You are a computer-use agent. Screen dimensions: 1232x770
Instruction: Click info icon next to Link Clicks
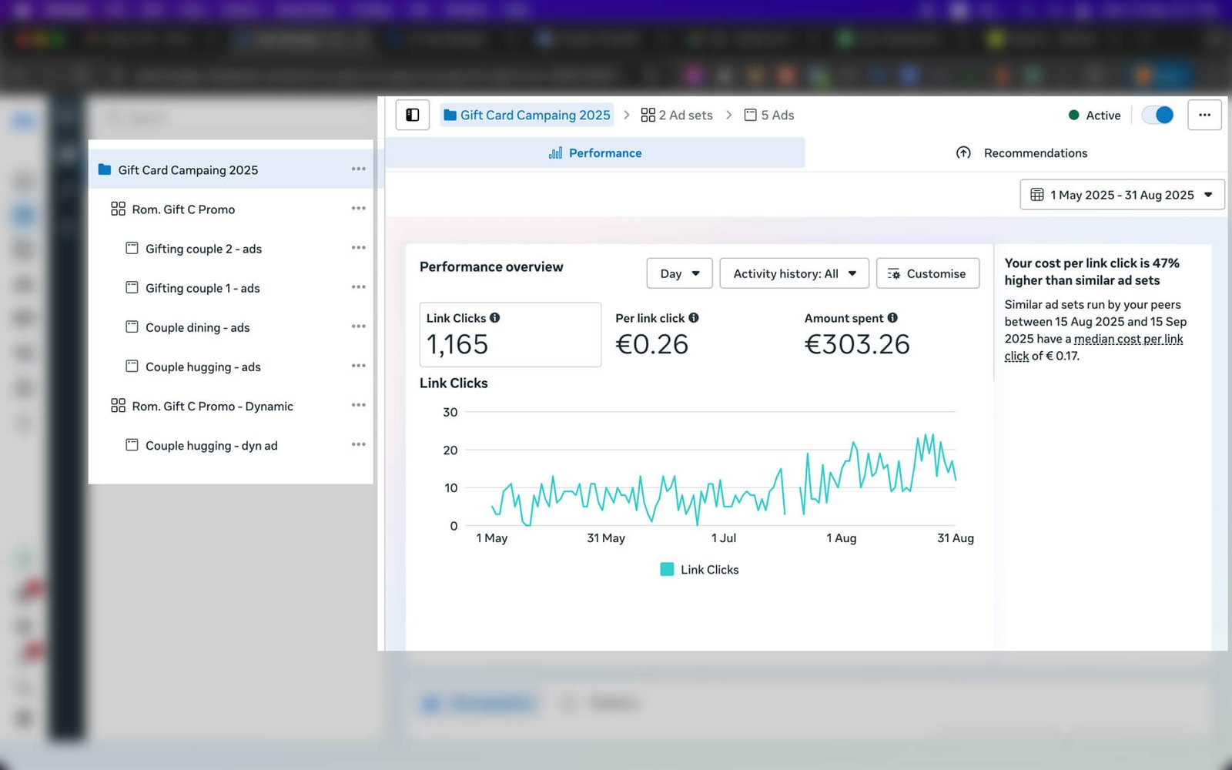pos(495,318)
